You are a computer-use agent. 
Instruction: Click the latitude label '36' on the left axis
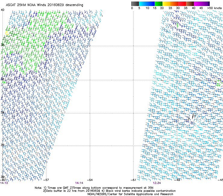(x=2, y=79)
